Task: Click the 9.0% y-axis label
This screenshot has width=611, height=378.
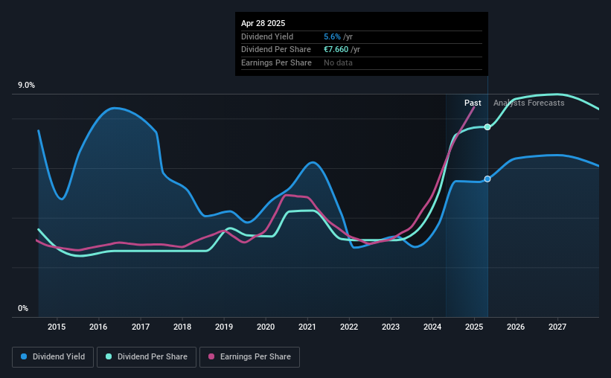Action: coord(26,86)
